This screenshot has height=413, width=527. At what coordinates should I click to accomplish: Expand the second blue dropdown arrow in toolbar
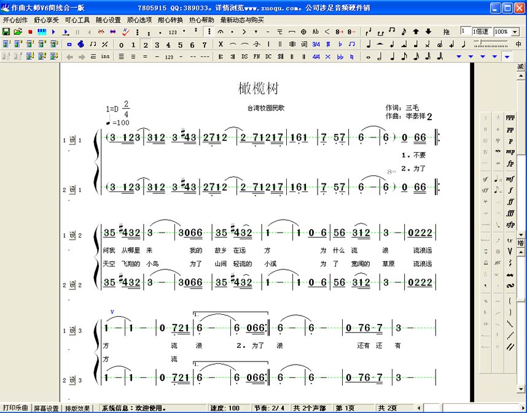(x=470, y=56)
